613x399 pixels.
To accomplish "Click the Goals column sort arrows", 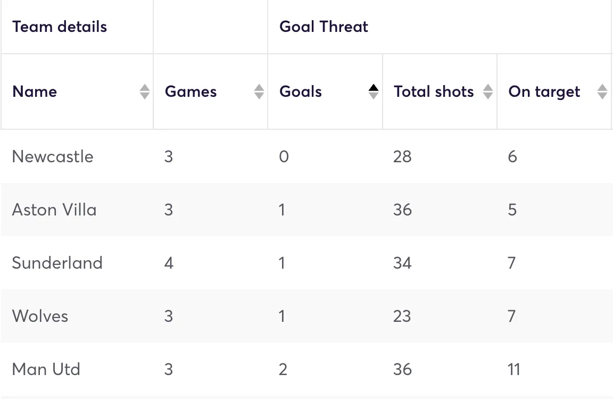I will tap(374, 92).
